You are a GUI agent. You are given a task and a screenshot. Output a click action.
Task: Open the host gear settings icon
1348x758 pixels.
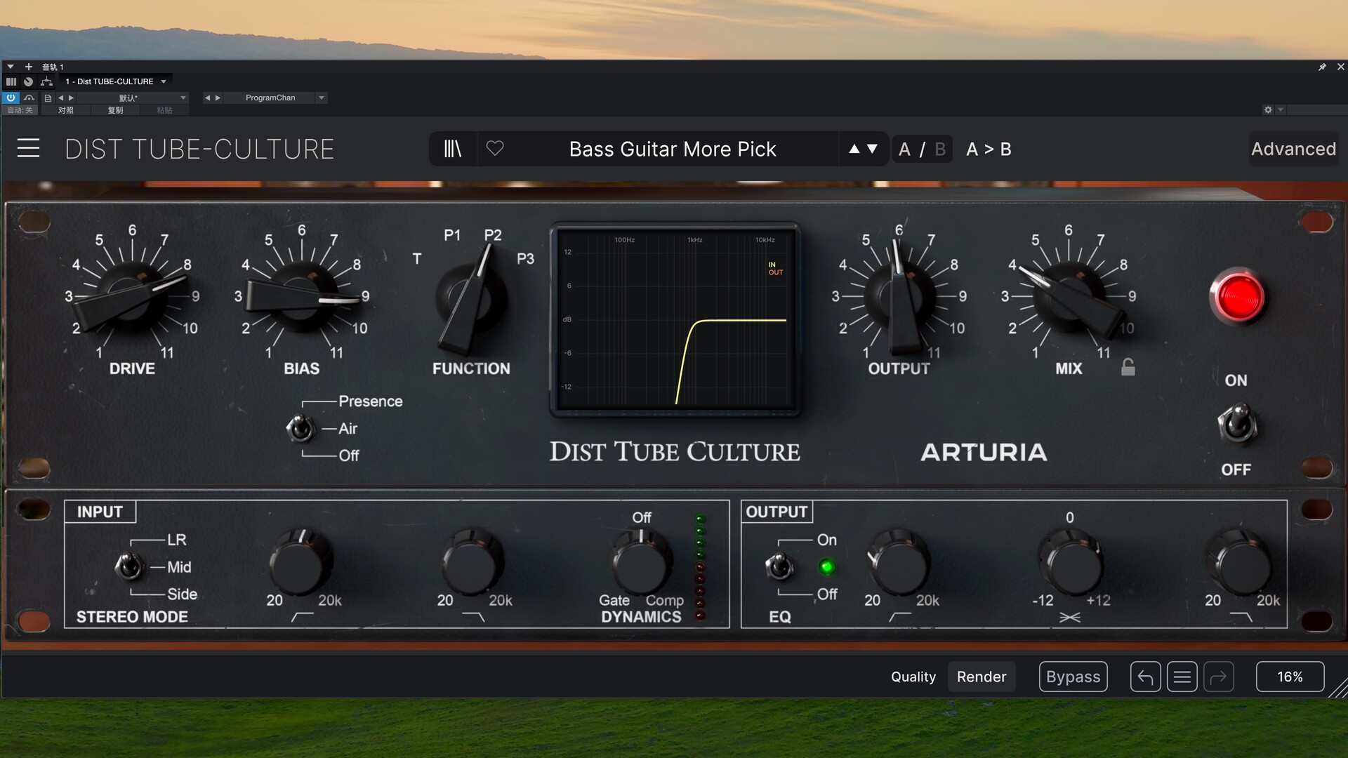coord(1268,109)
